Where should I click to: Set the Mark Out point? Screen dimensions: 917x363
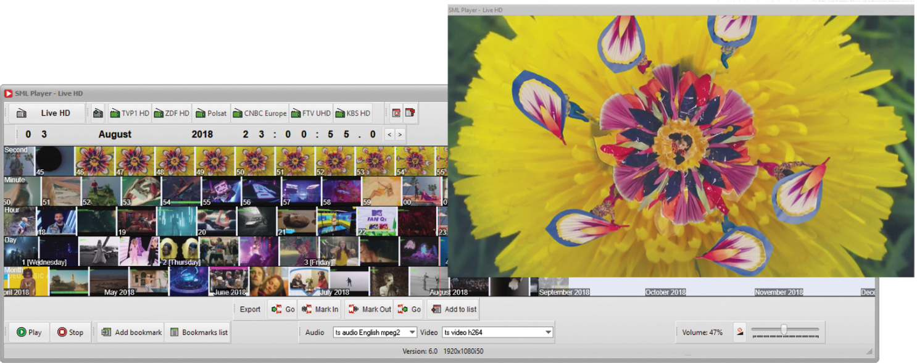coord(370,309)
